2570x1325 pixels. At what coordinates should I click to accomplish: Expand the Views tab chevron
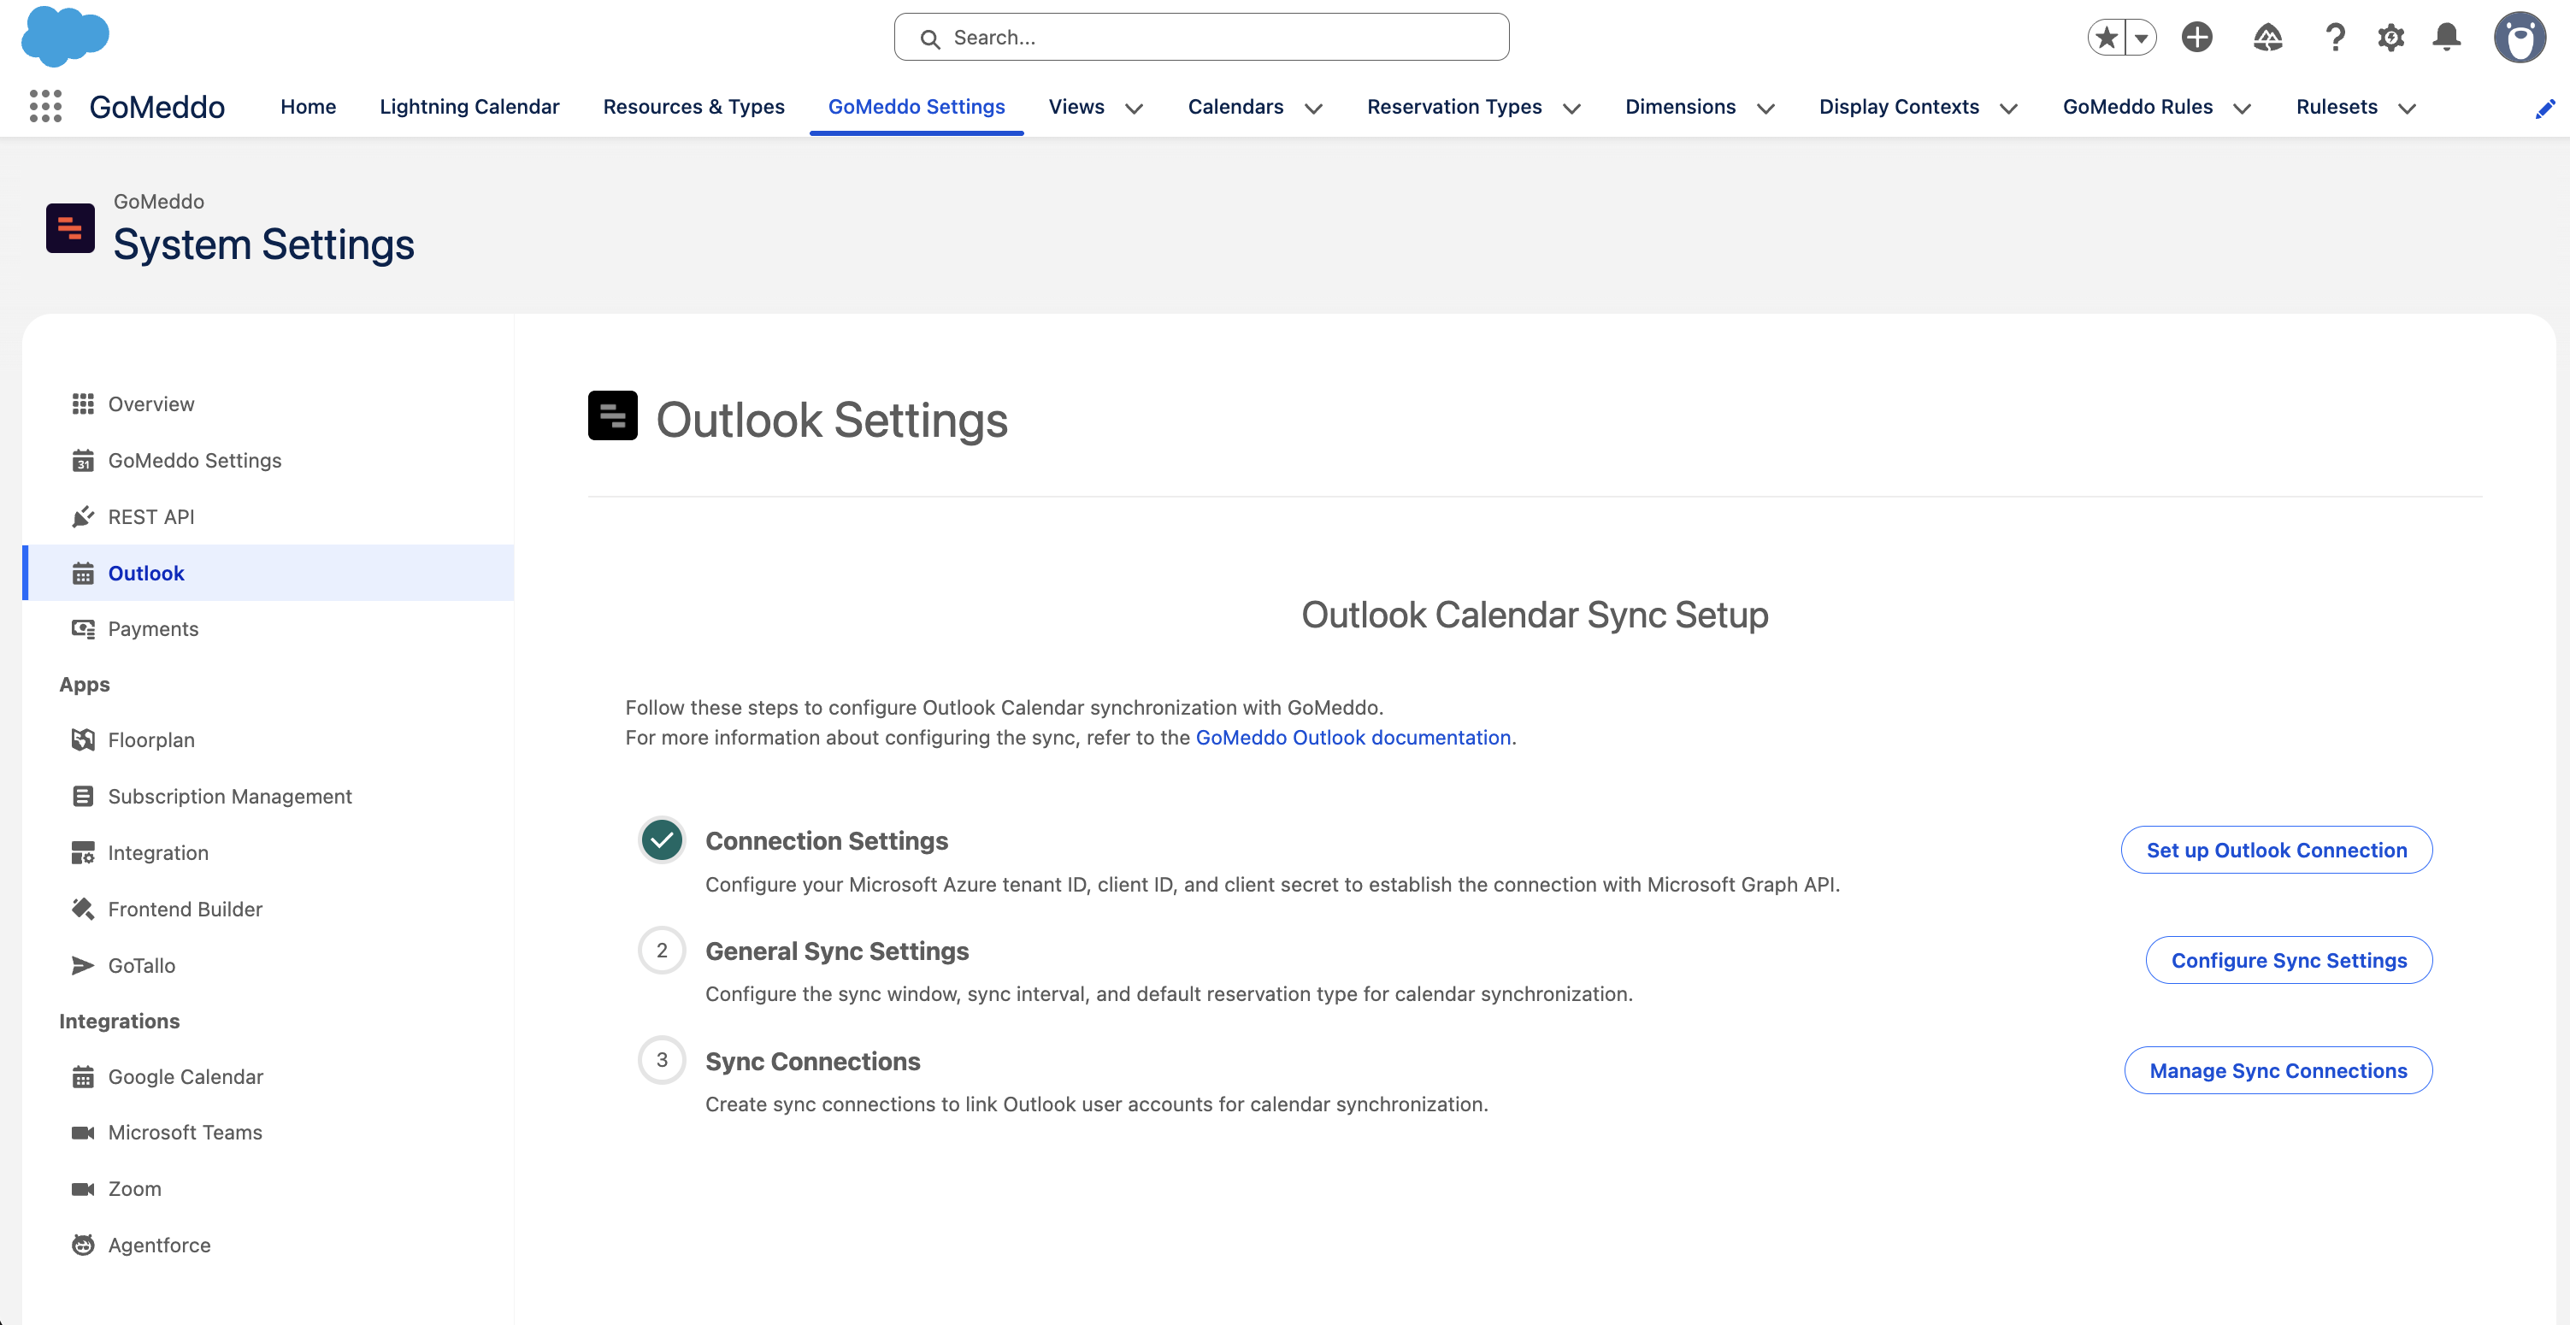[x=1135, y=109]
